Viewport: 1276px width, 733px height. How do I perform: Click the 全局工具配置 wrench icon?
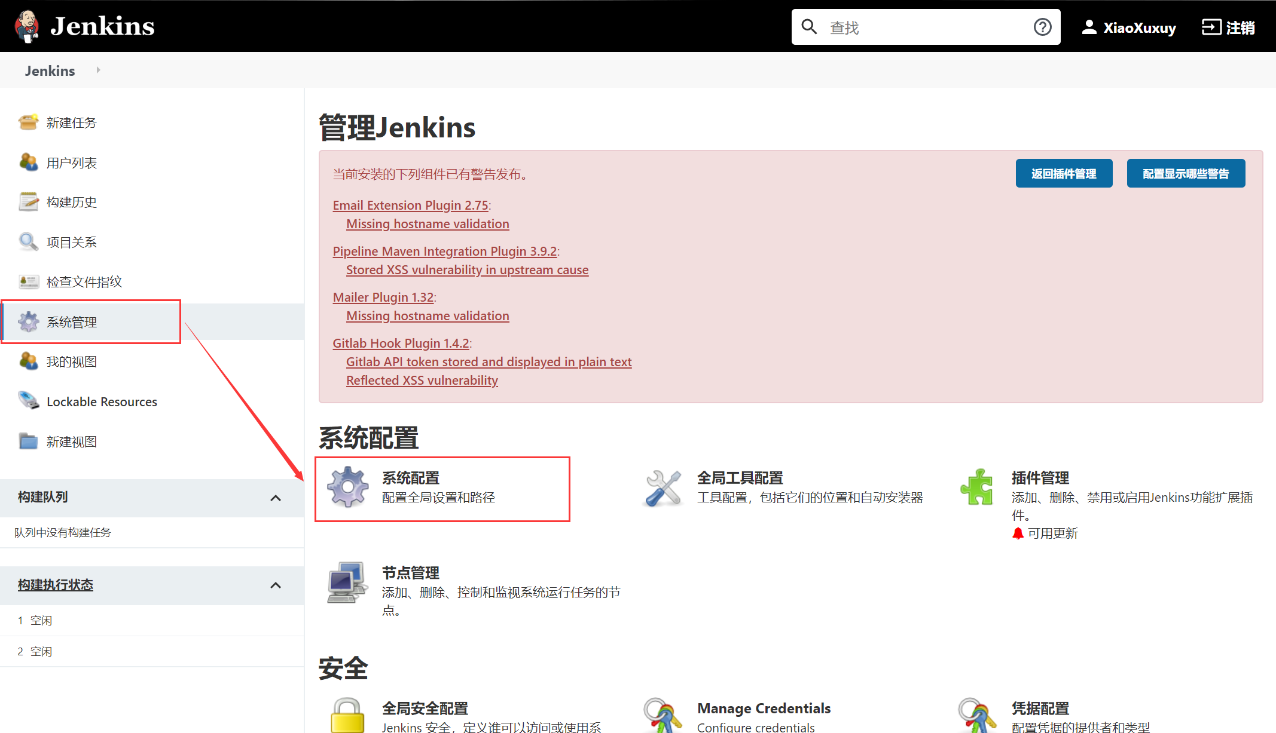663,487
